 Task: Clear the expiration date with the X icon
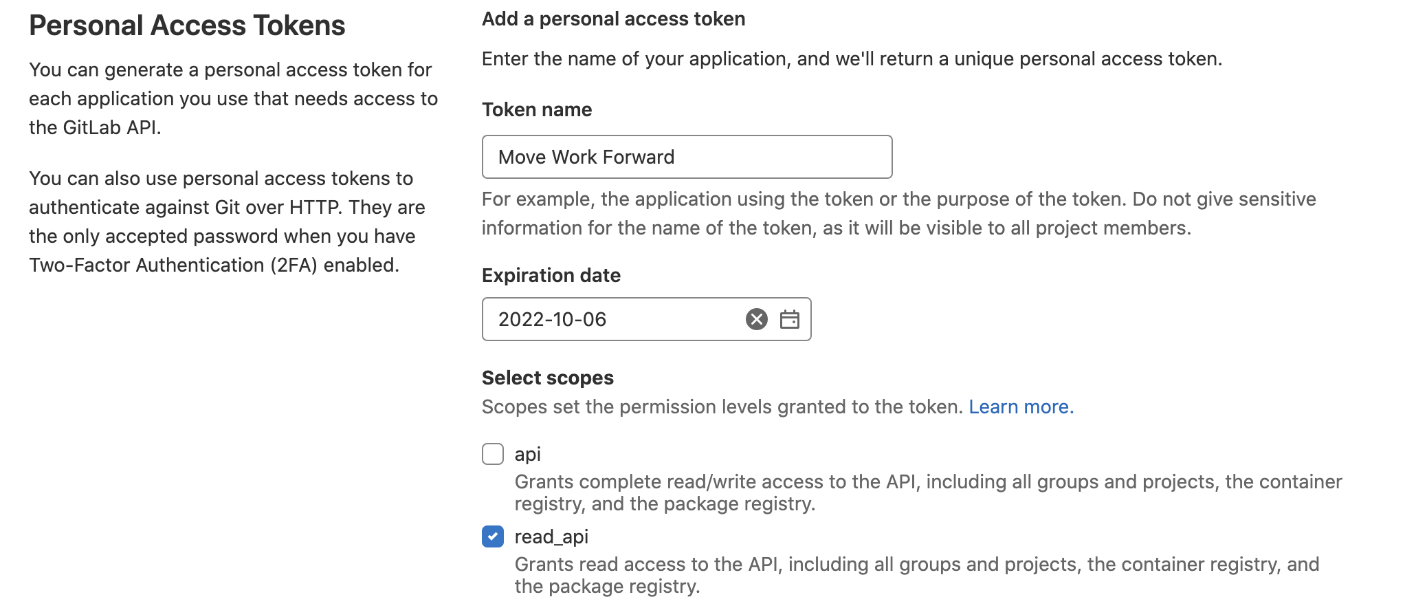[756, 319]
